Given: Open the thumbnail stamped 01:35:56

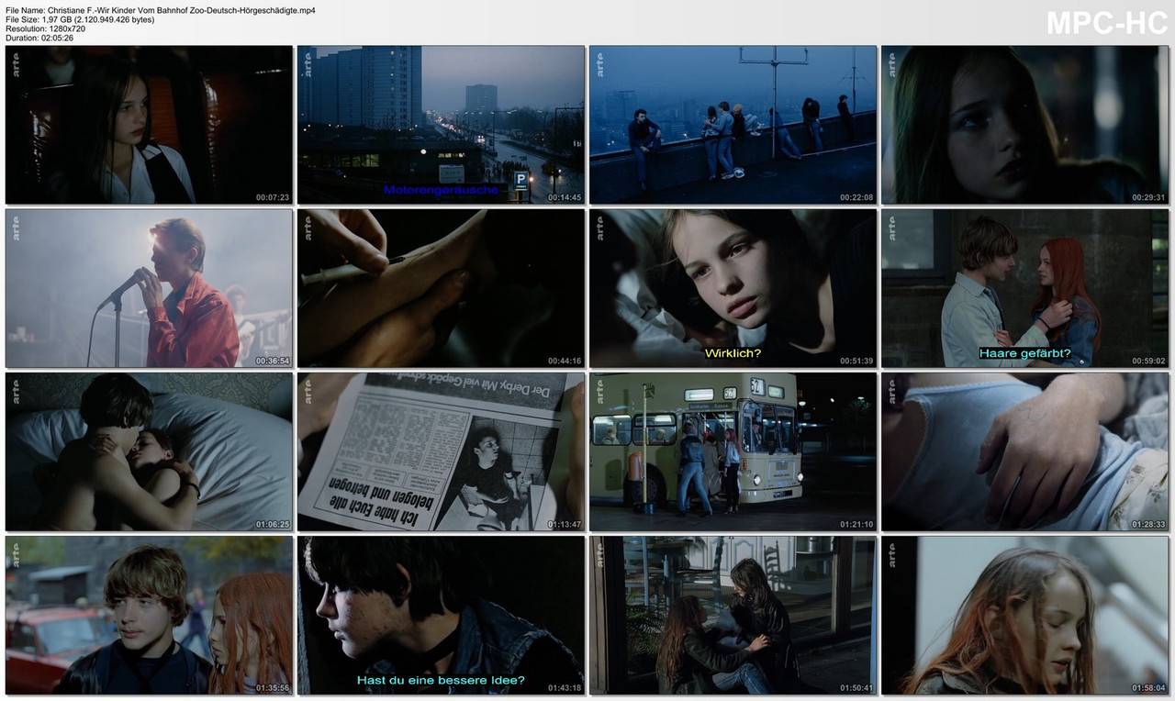Looking at the screenshot, I should tap(149, 615).
